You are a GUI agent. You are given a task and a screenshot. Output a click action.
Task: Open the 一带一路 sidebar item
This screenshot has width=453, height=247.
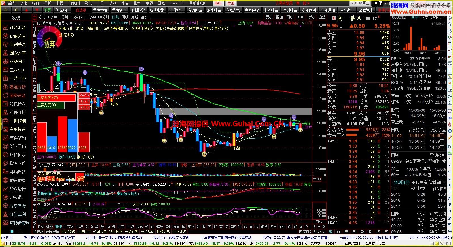[15, 78]
